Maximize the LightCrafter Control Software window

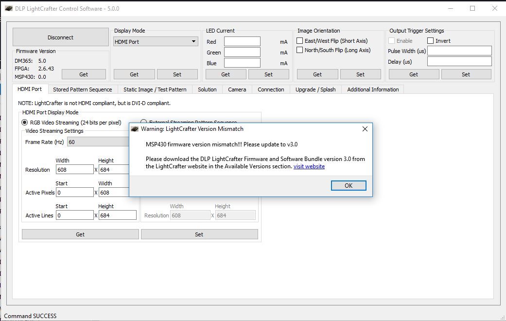(472, 8)
